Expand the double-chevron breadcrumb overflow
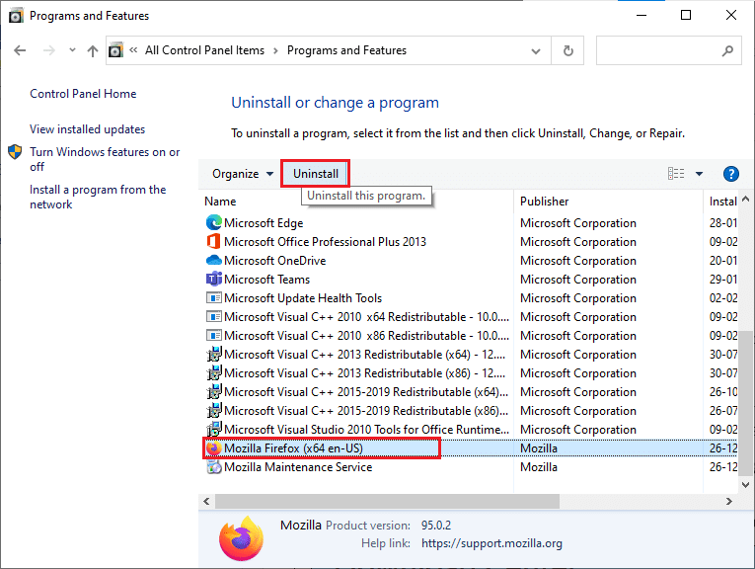 click(133, 49)
